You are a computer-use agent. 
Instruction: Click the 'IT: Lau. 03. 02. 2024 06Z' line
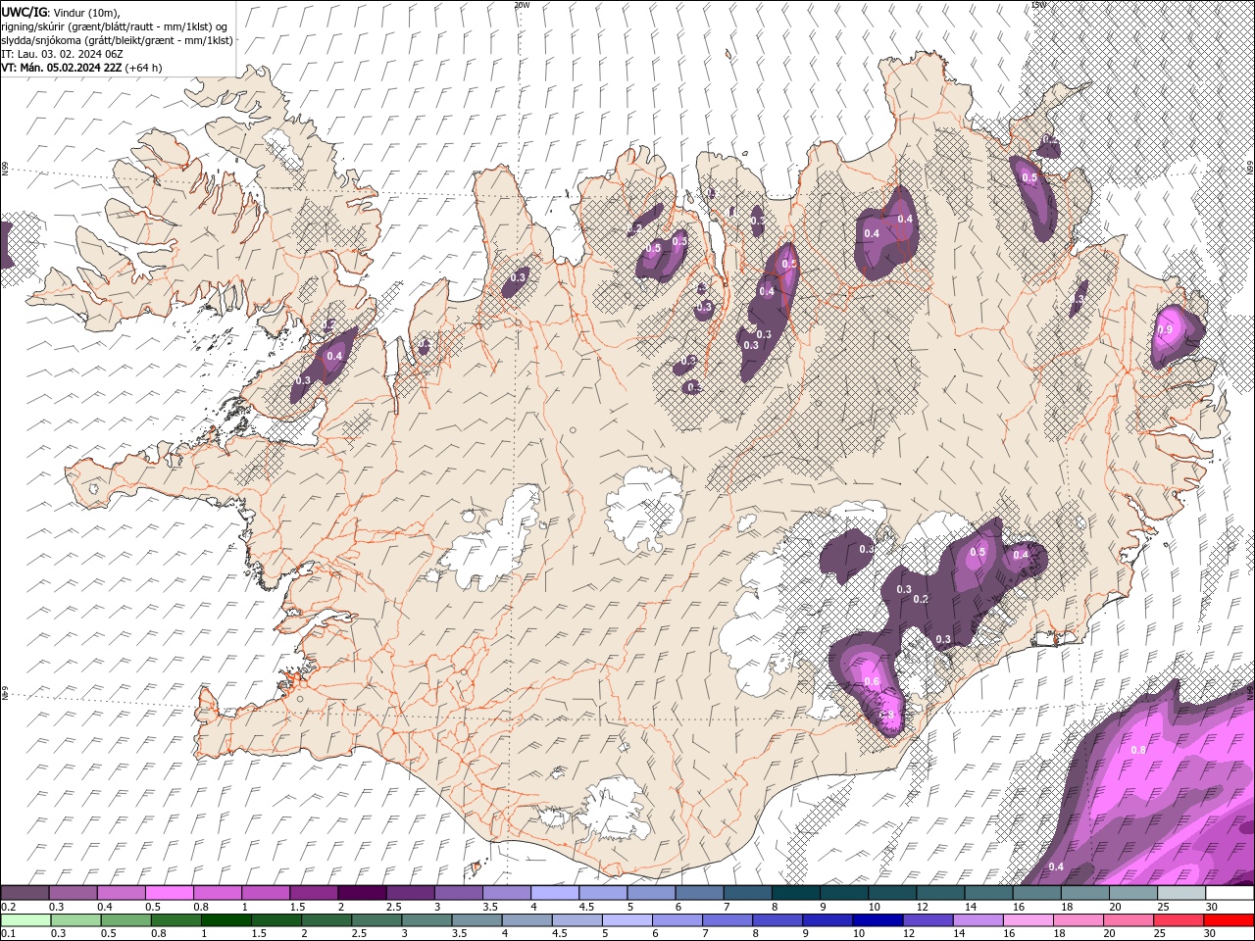62,54
